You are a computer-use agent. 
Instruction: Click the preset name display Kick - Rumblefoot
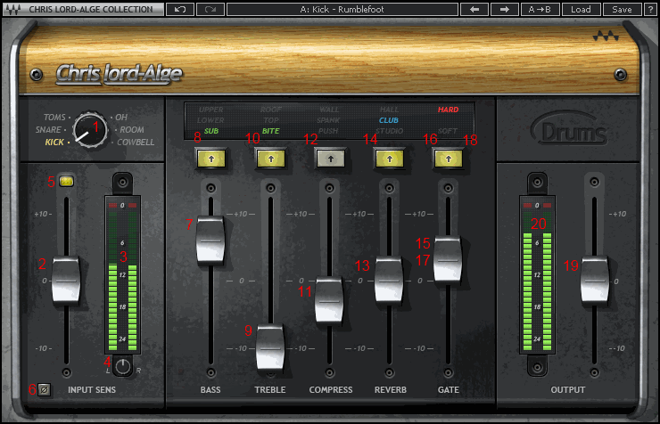342,10
